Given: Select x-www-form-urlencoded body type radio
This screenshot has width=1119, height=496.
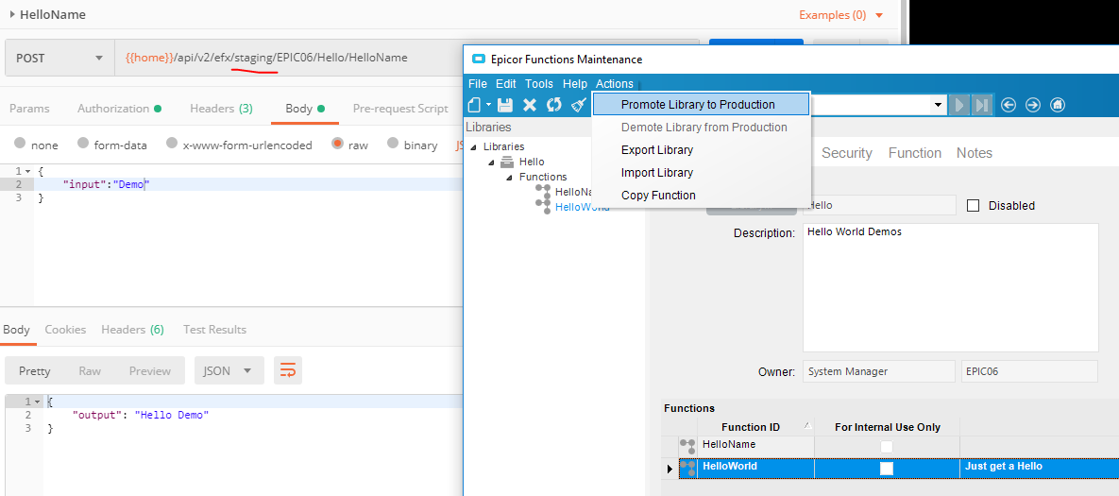Looking at the screenshot, I should point(172,144).
